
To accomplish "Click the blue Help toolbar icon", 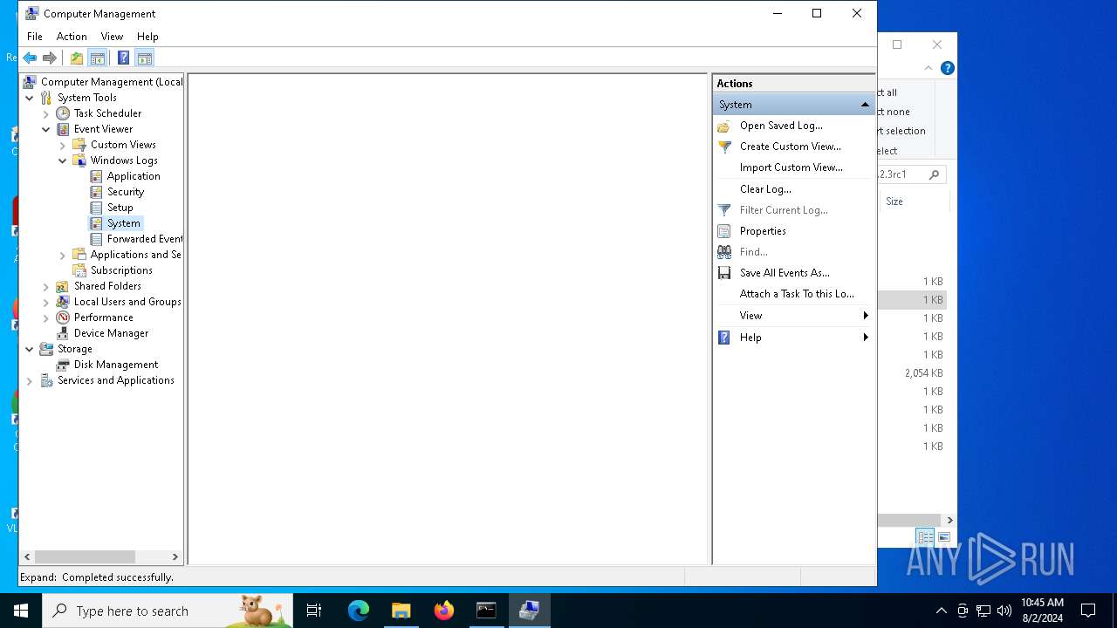I will click(x=123, y=58).
